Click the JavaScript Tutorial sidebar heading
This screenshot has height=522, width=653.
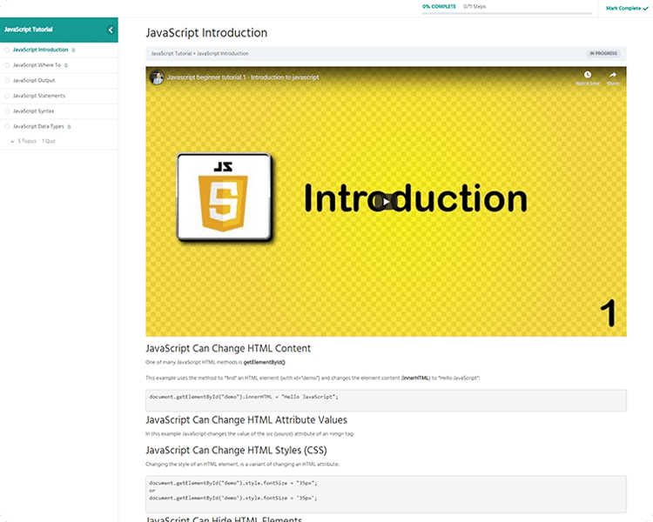(x=29, y=30)
